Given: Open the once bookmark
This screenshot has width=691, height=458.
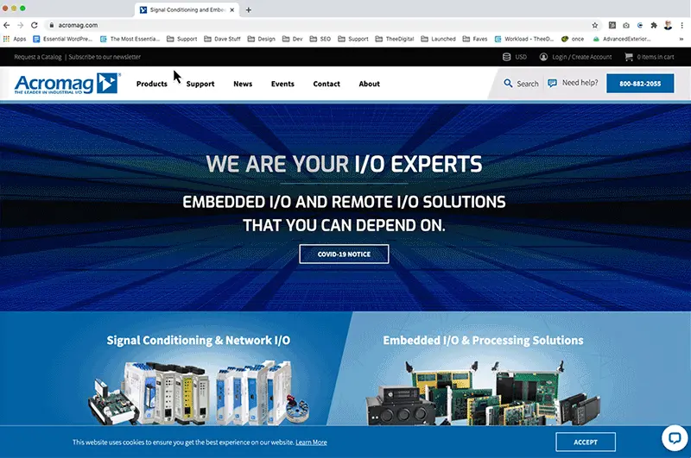Looking at the screenshot, I should coord(573,39).
